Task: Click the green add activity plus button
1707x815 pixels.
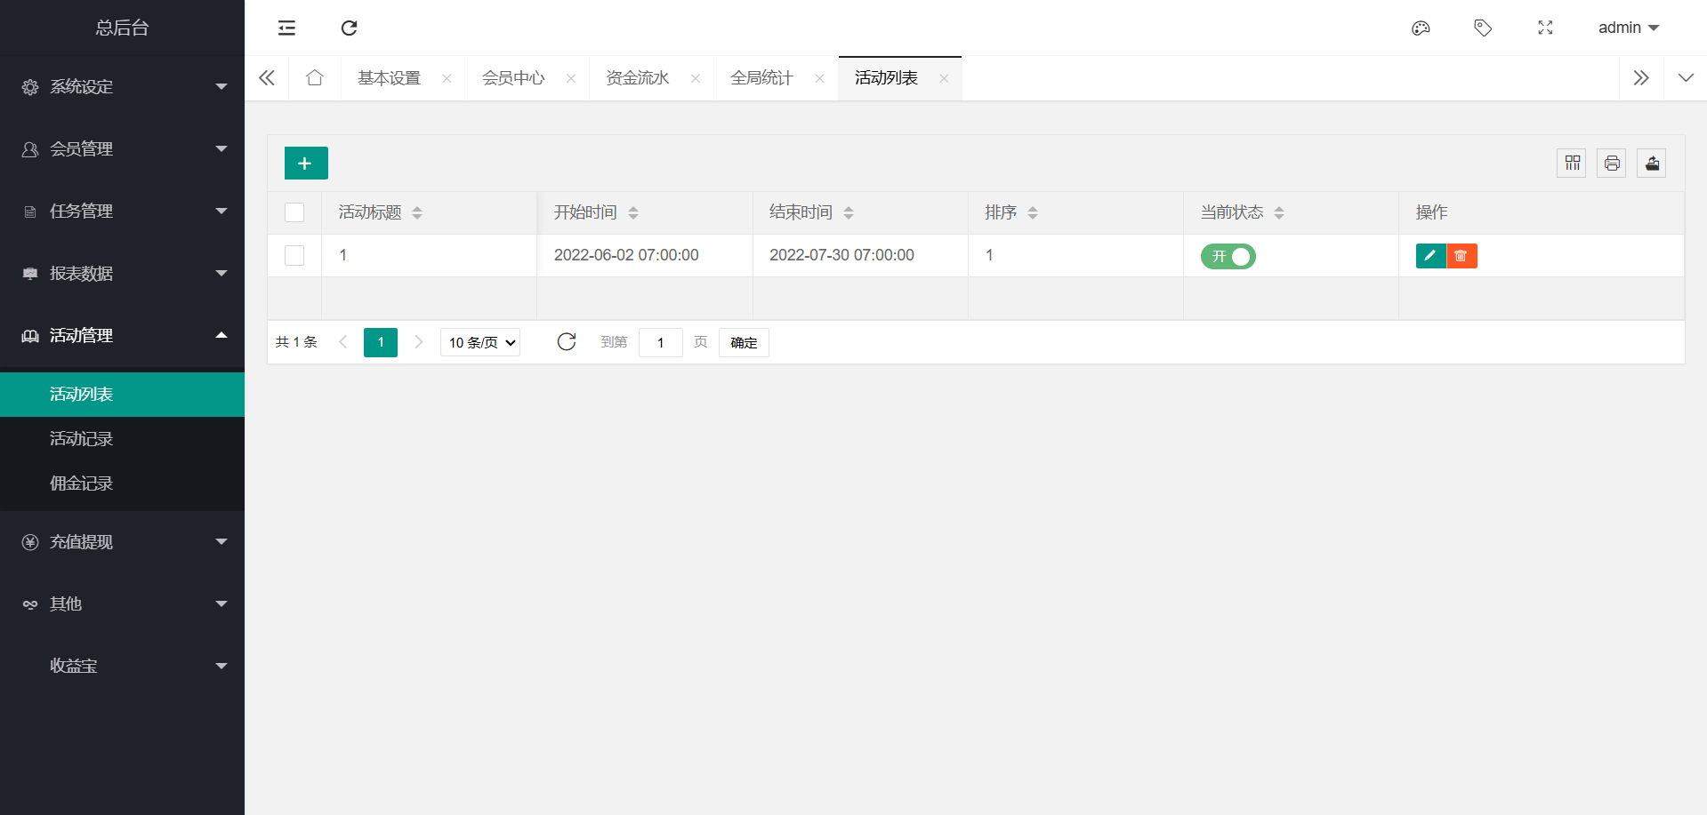Action: (x=306, y=164)
